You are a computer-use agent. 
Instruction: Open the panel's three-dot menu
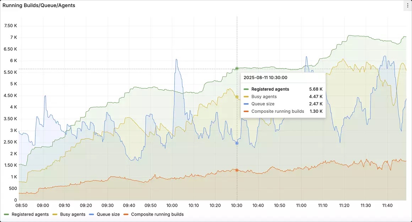[x=407, y=5]
